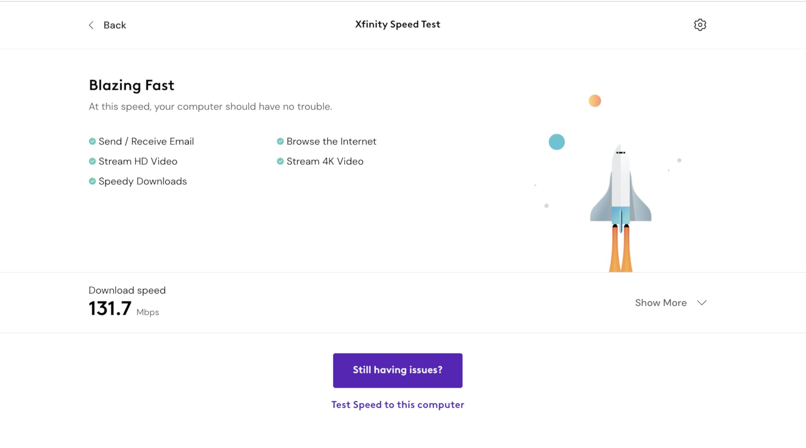This screenshot has width=806, height=448.
Task: Click the Xfinity Speed Test title
Action: pyautogui.click(x=397, y=24)
